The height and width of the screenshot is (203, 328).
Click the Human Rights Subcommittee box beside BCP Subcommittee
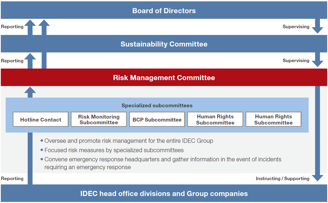215,120
